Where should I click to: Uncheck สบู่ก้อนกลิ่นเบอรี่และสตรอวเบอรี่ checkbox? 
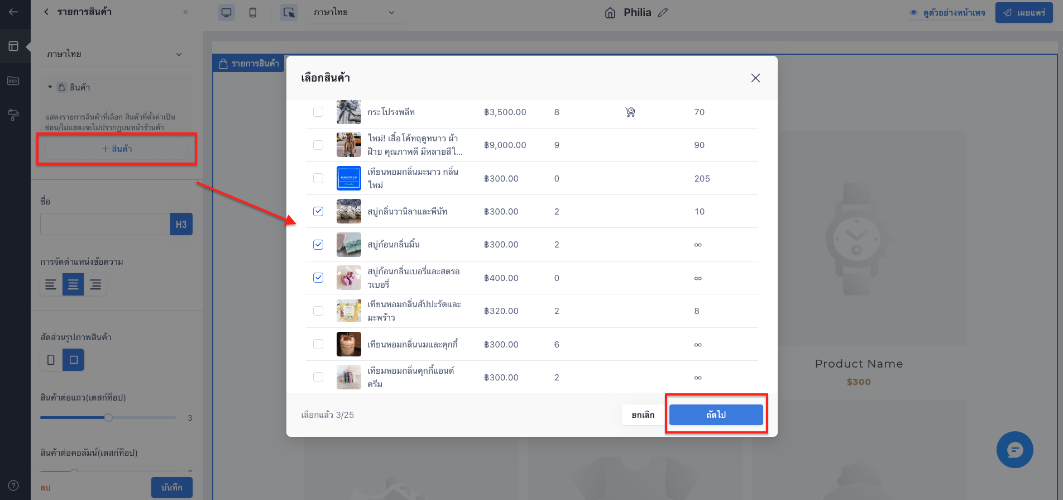pos(318,278)
